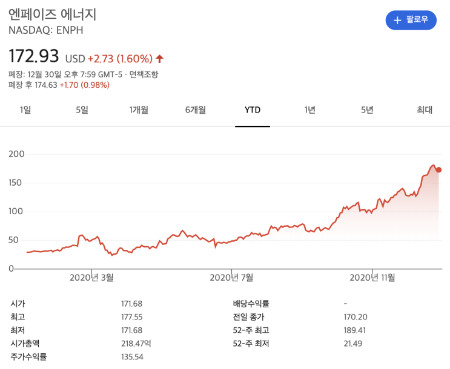This screenshot has width=450, height=369.
Task: Switch to the 1개월 chart tab
Action: (x=139, y=110)
